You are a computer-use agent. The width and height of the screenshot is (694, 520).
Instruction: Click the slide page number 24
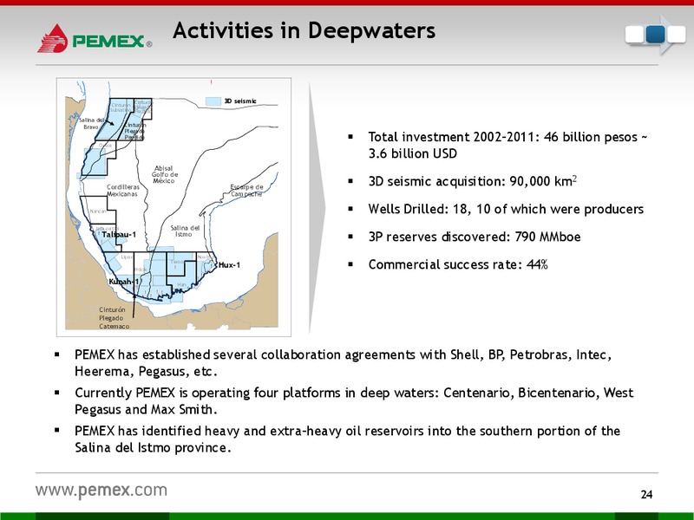point(646,494)
